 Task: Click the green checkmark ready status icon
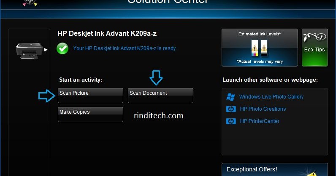click(62, 48)
